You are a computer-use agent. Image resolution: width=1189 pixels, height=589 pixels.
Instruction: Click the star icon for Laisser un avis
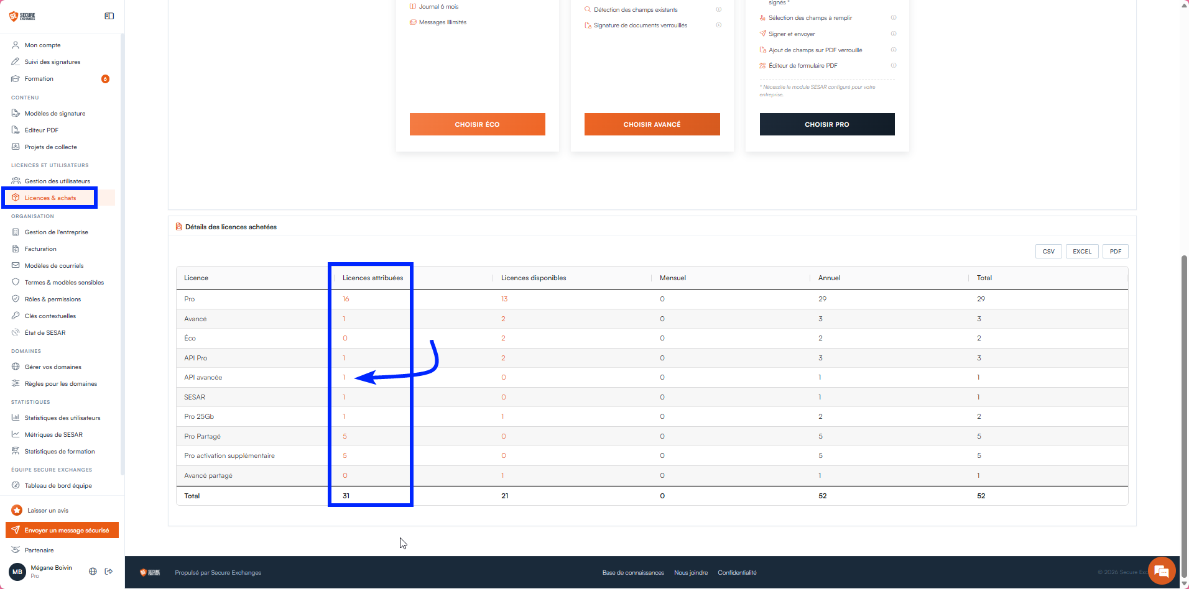(17, 510)
